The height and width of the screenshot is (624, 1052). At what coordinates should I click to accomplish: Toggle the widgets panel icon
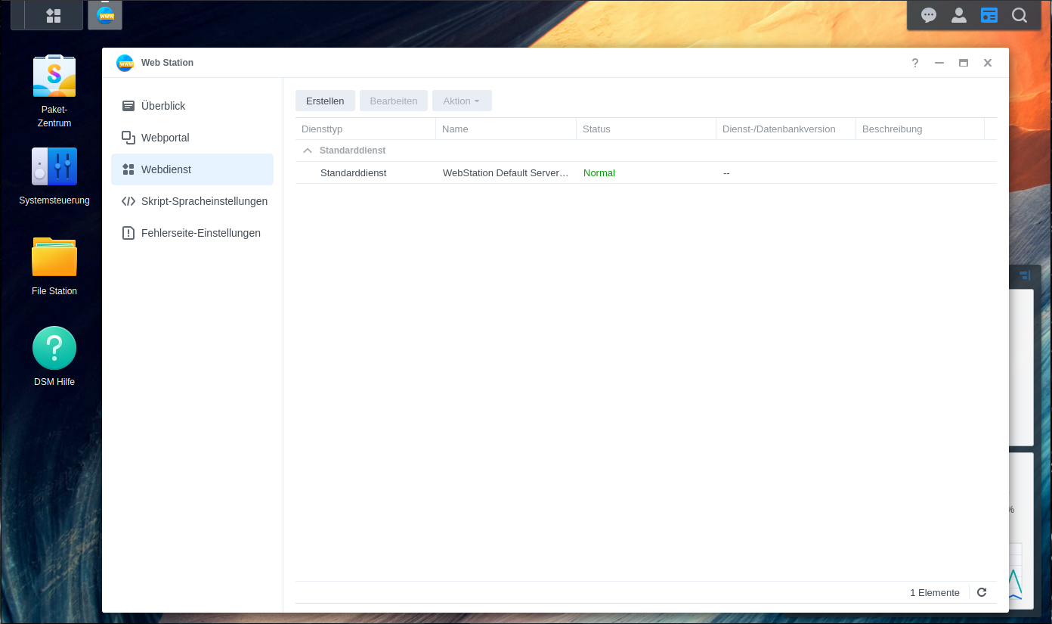click(x=989, y=15)
